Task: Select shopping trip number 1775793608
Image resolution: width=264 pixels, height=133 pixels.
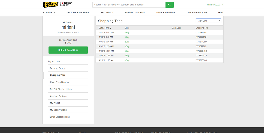Action: pos(201,60)
